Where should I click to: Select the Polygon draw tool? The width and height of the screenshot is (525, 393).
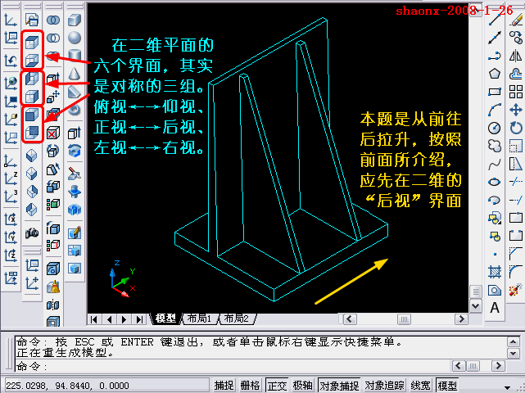(495, 74)
